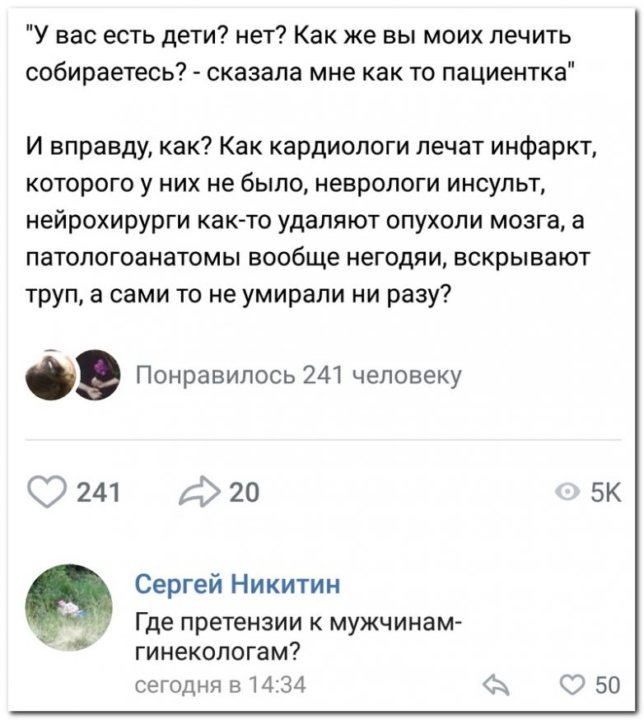
Task: Click the eye views icon
Action: coord(566,493)
